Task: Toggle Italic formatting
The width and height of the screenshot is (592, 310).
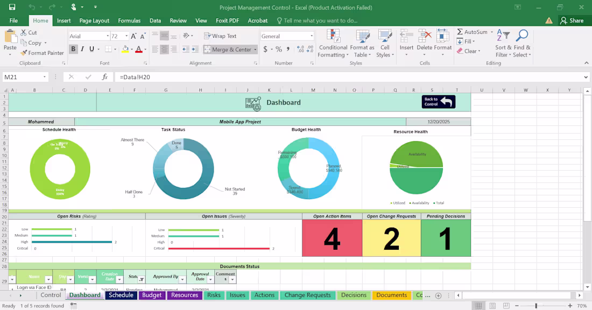Action: [x=82, y=48]
